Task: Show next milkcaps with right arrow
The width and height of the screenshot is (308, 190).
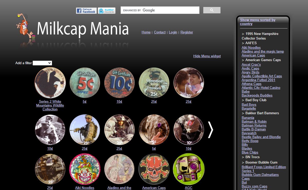Action: pyautogui.click(x=210, y=130)
